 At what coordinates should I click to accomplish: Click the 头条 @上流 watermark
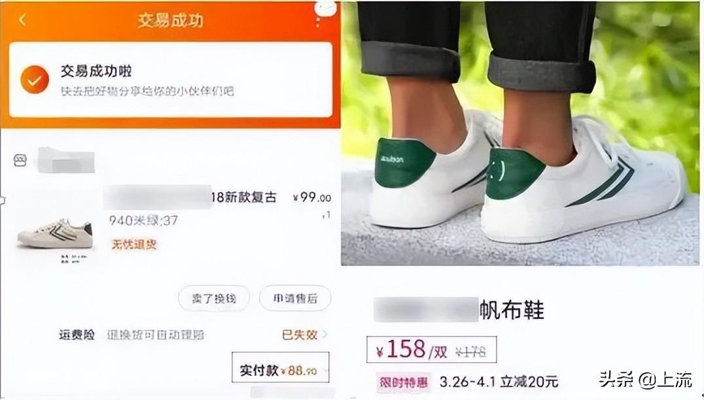click(x=645, y=380)
